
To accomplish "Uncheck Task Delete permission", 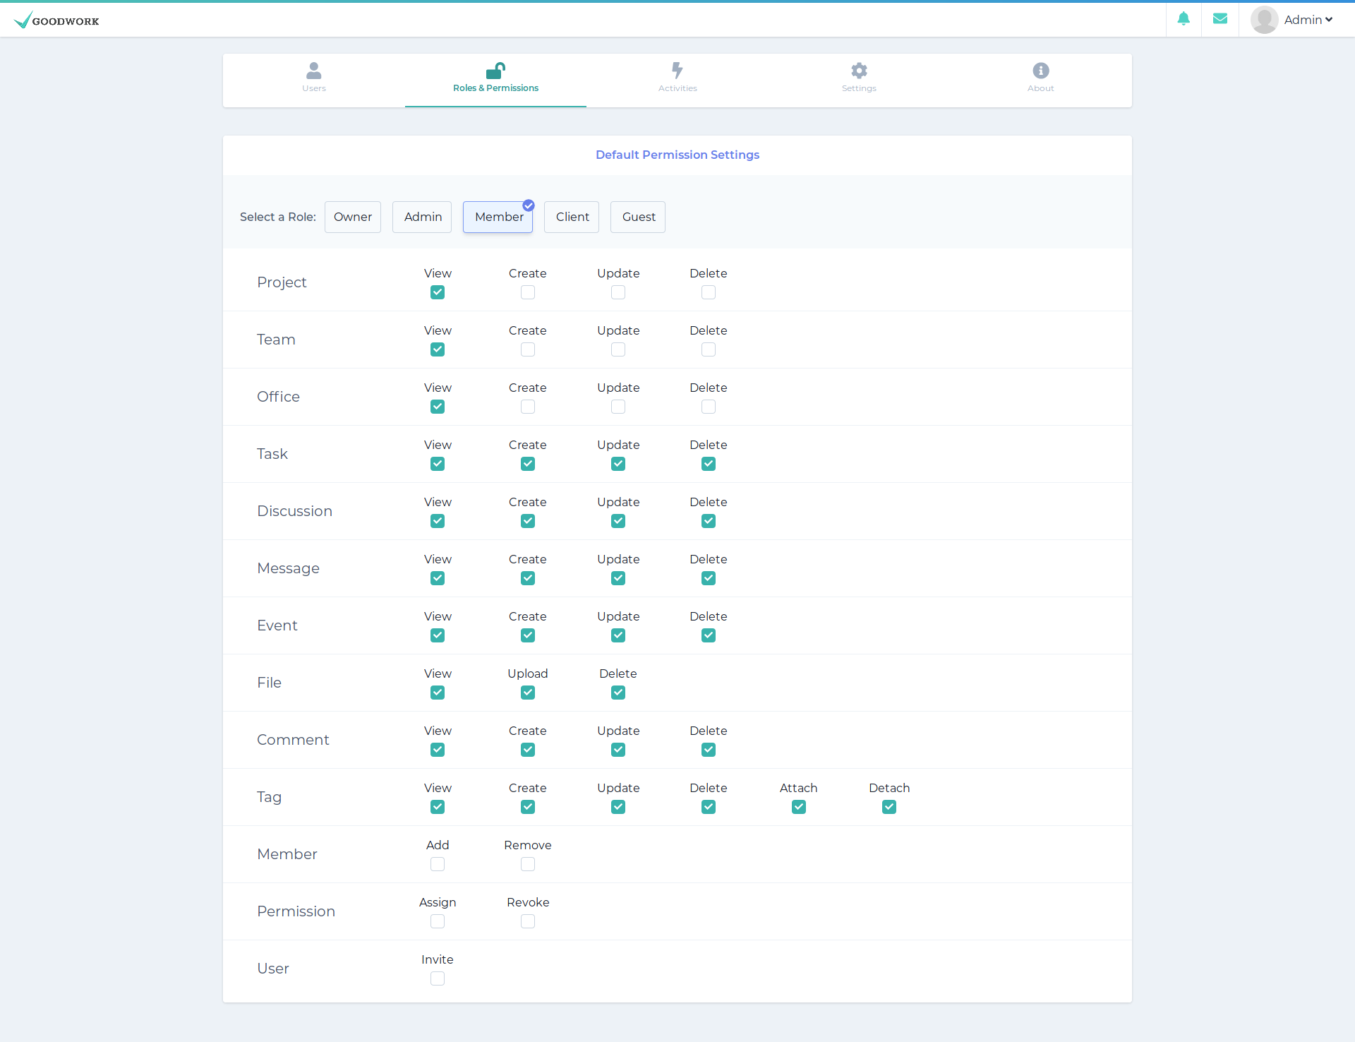I will click(x=709, y=464).
